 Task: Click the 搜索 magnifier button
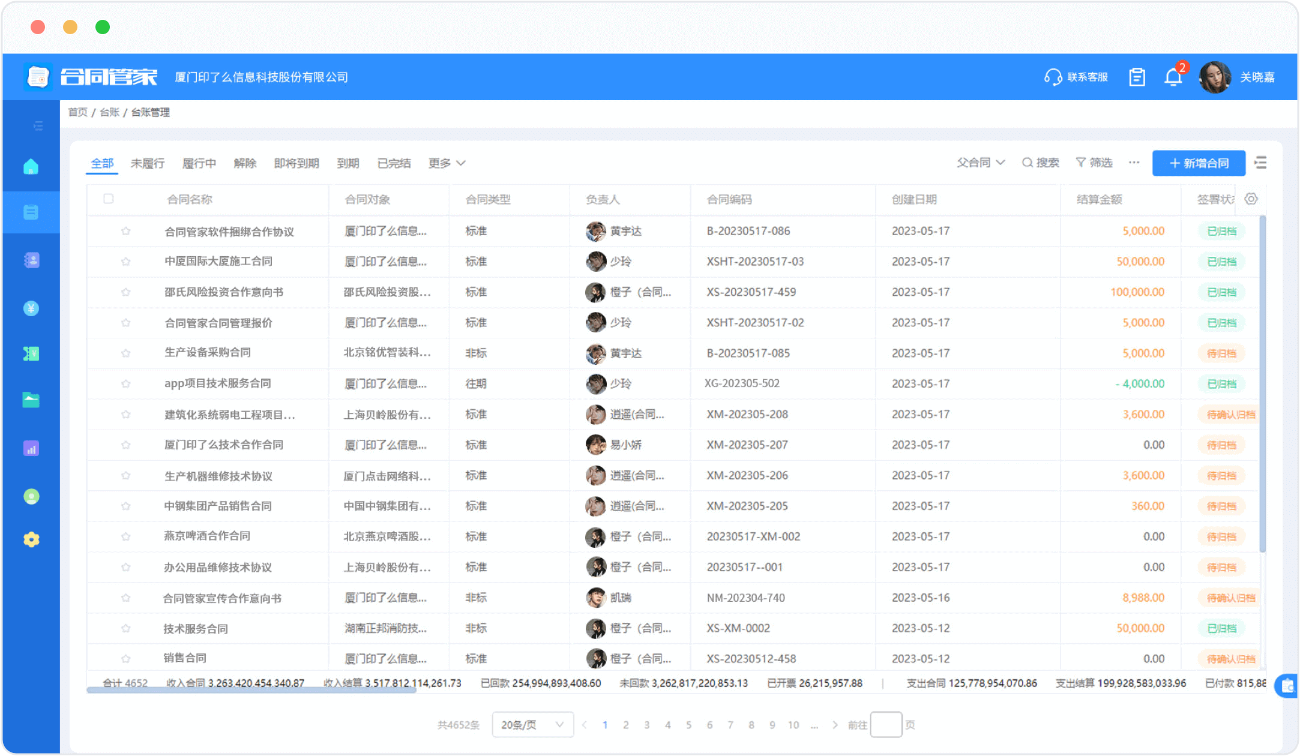pos(1041,163)
